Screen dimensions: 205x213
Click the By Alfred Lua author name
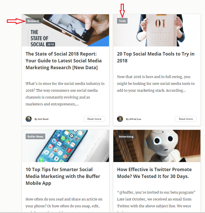tap(134, 119)
